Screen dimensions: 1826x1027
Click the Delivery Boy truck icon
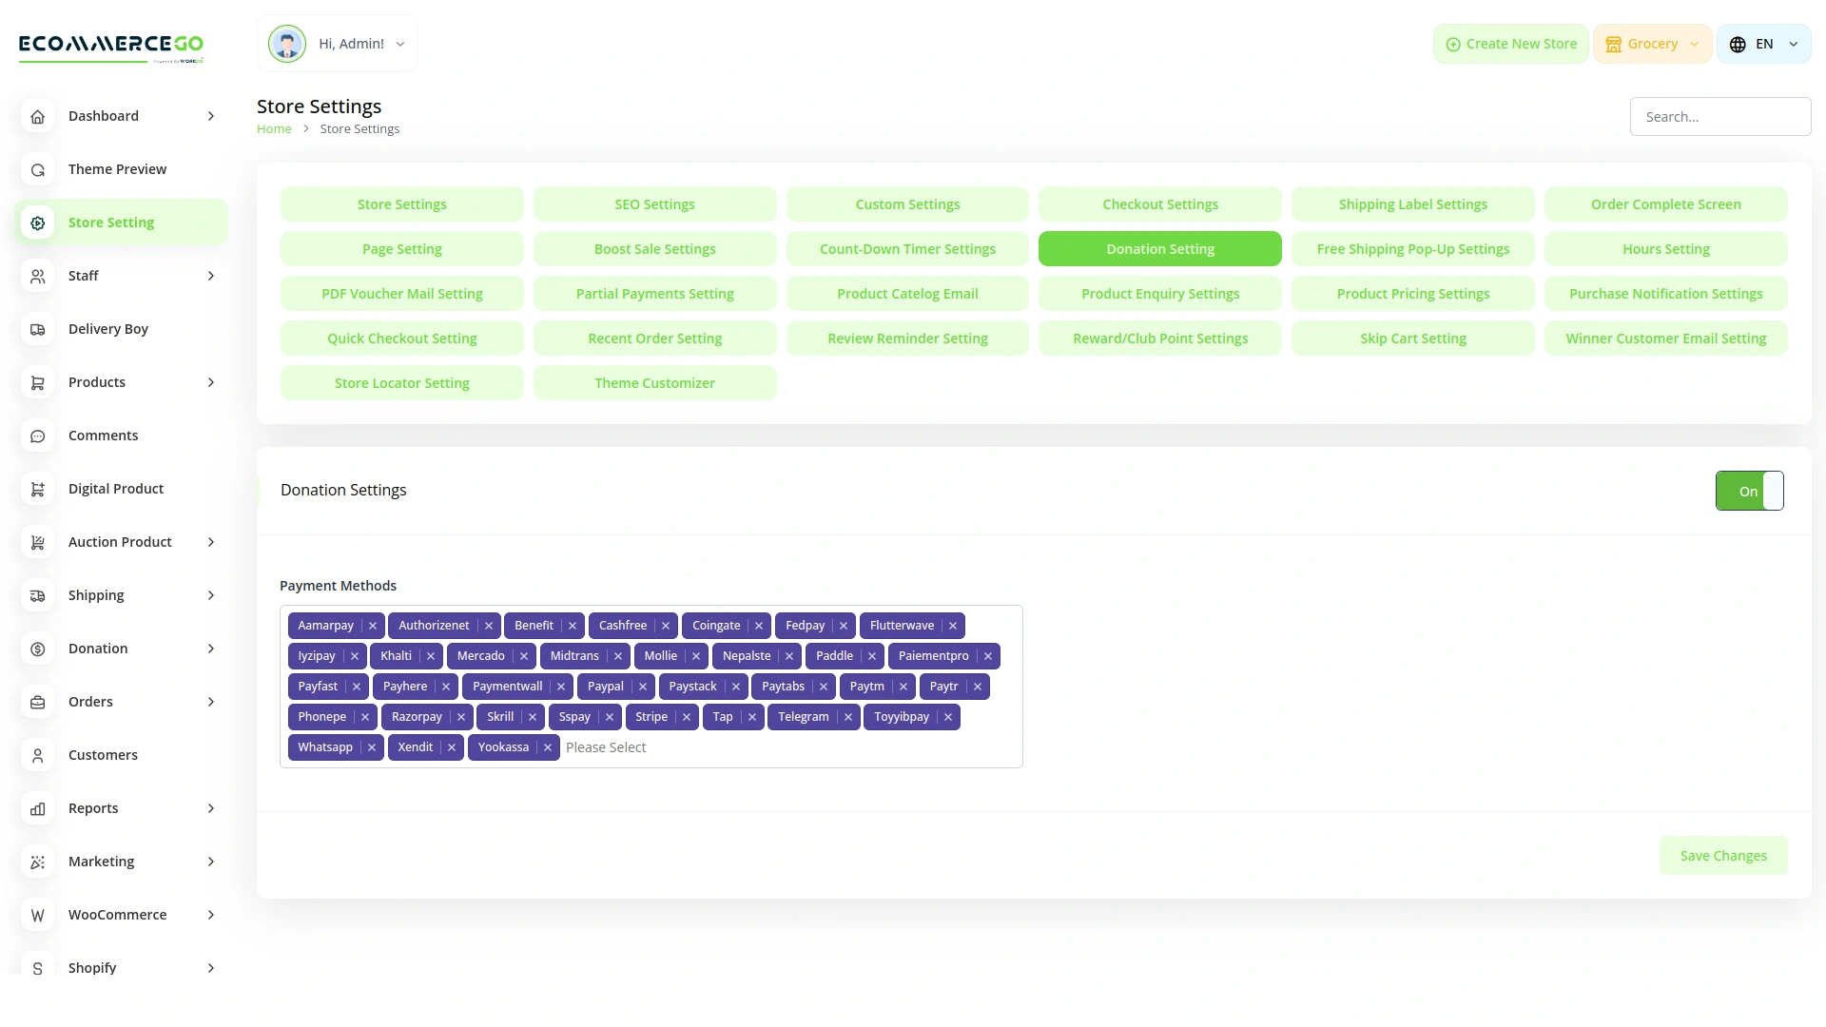(x=38, y=329)
